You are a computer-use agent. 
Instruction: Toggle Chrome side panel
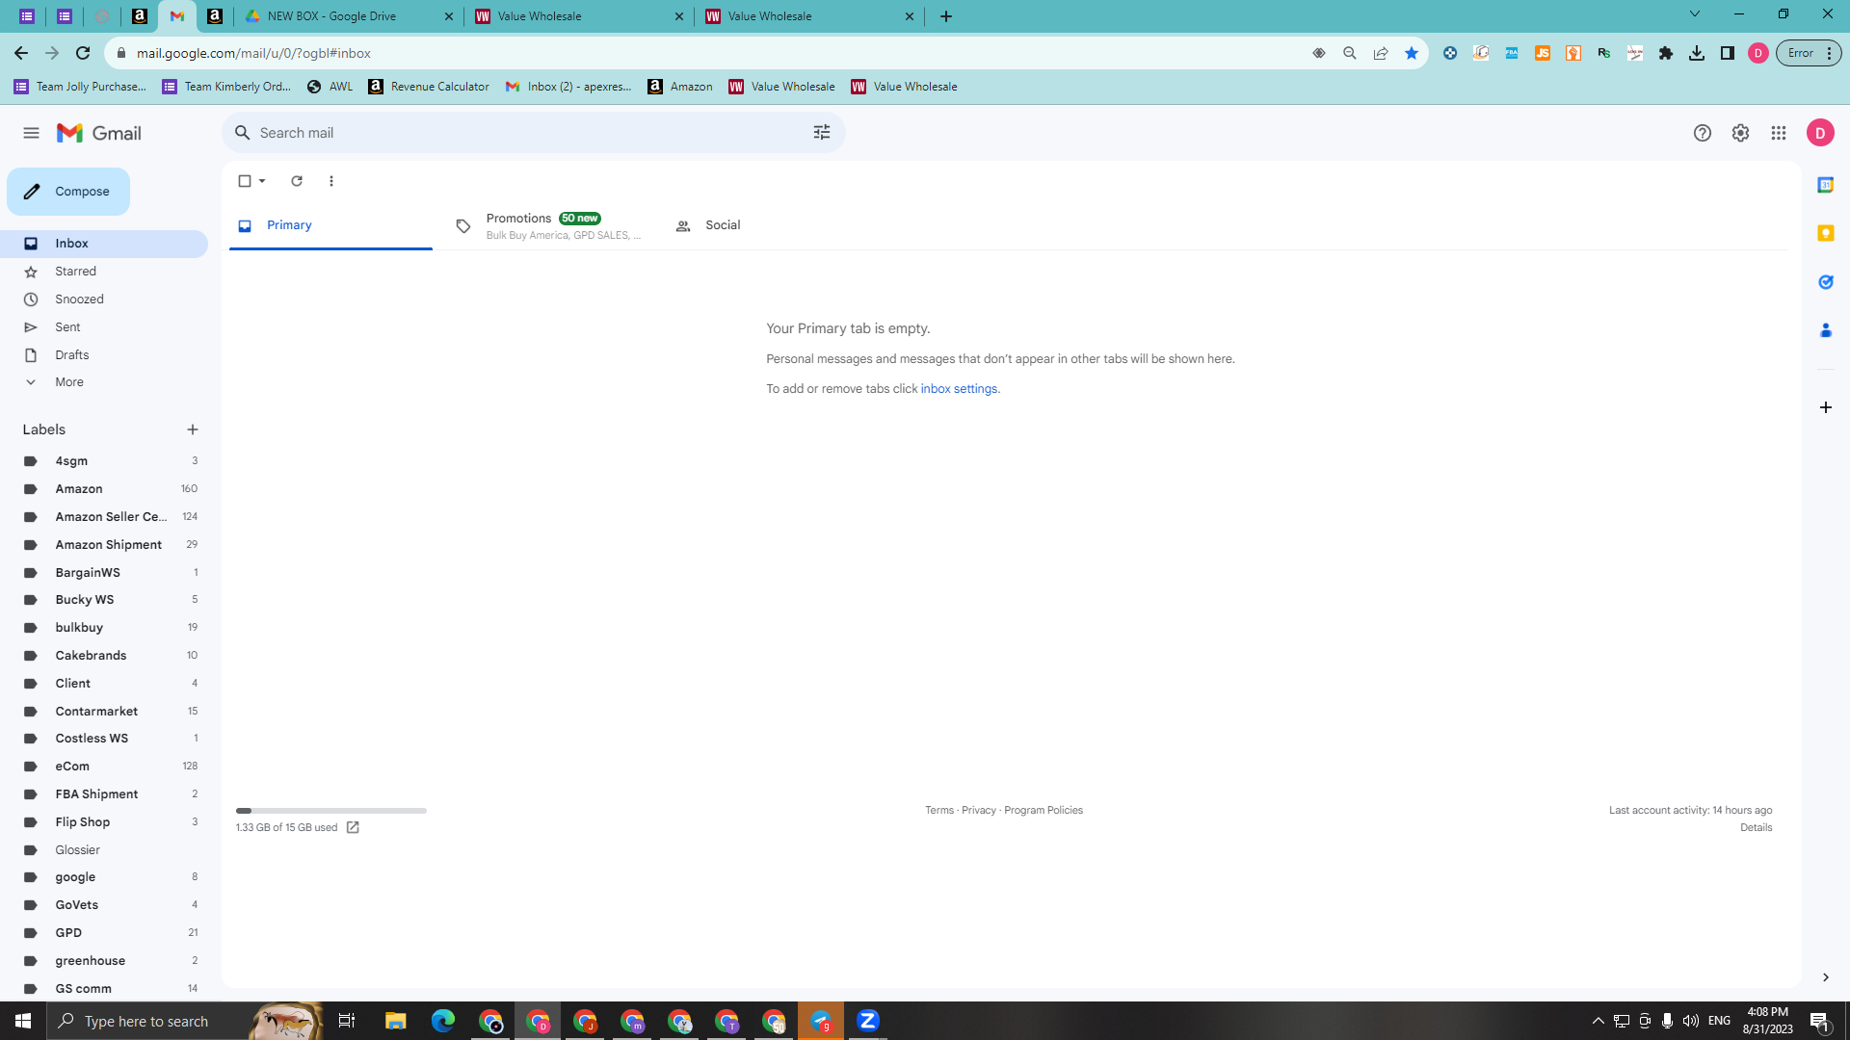[x=1728, y=53]
